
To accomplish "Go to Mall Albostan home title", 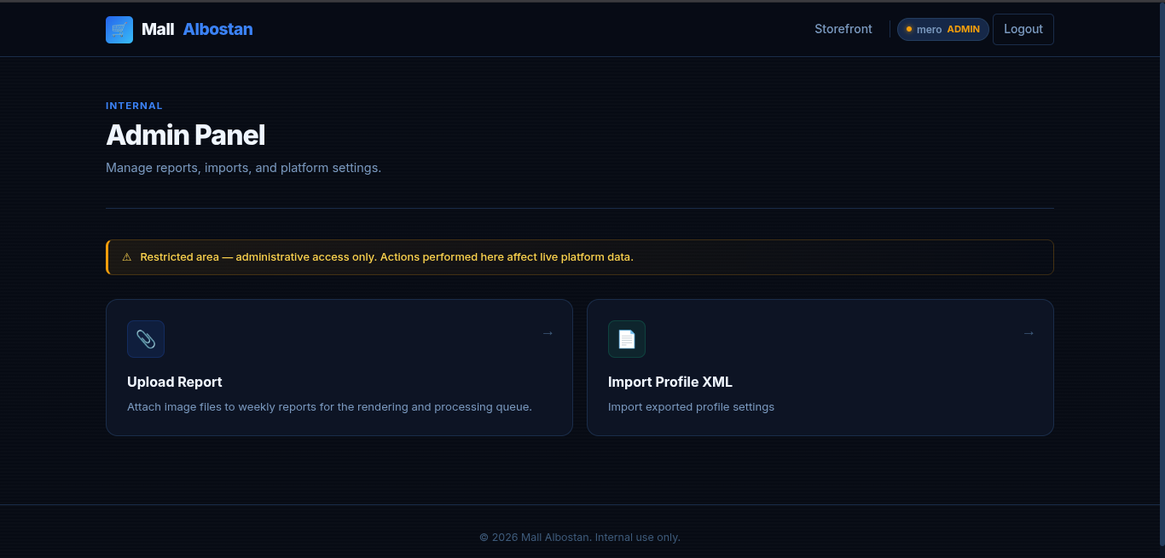I will click(197, 29).
